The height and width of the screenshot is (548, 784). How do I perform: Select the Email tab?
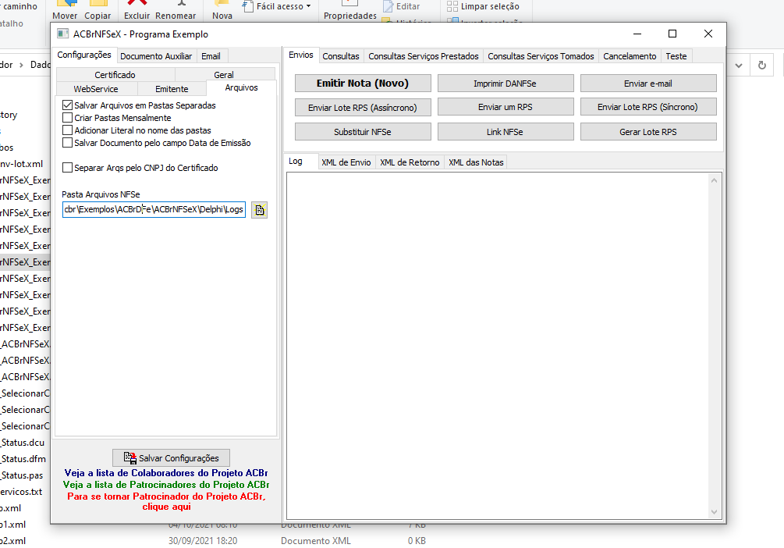(x=211, y=56)
